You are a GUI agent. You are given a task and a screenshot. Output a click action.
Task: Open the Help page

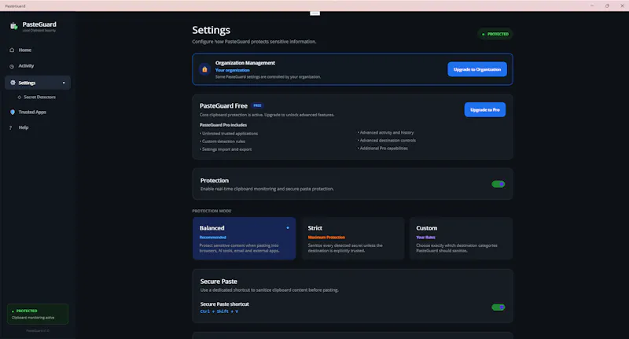37,127
